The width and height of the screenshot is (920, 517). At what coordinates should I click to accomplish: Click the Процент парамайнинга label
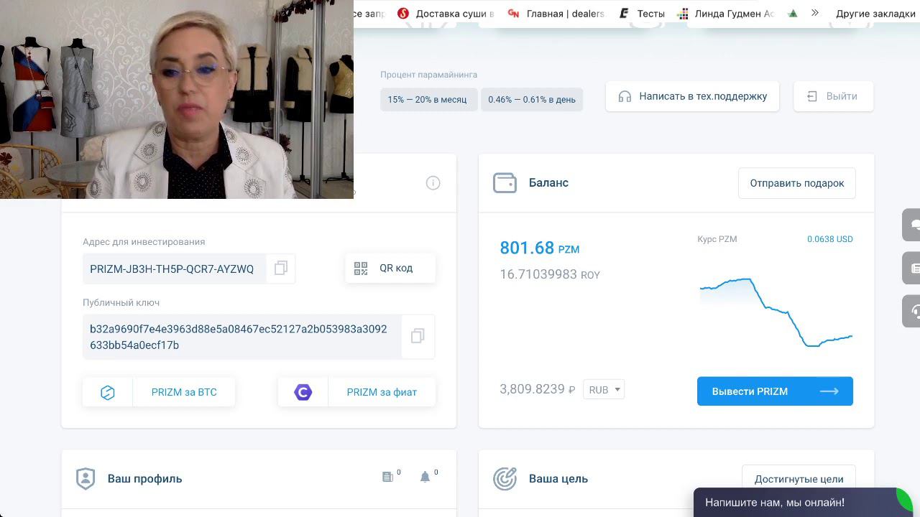(x=429, y=75)
